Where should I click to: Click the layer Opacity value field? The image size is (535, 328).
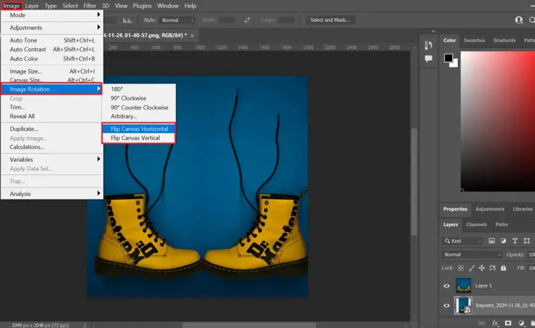531,255
